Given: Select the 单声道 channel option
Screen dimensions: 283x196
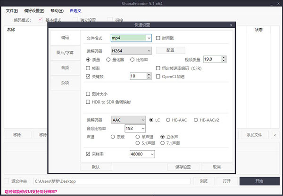Looking at the screenshot, I should pos(138,137).
